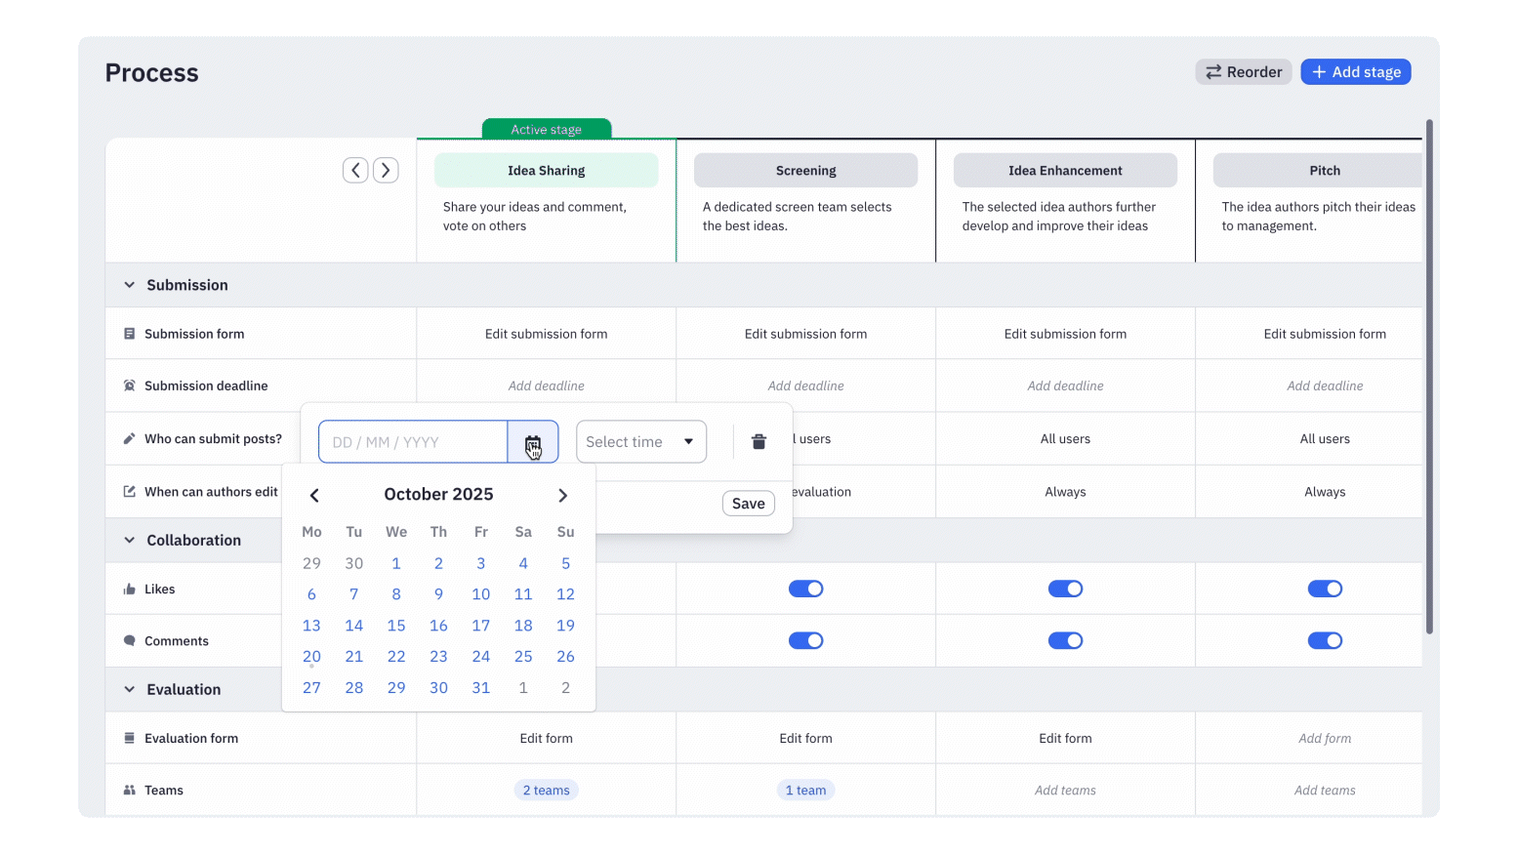Image resolution: width=1518 pixels, height=854 pixels.
Task: Collapse the Collaboration section
Action: [130, 540]
